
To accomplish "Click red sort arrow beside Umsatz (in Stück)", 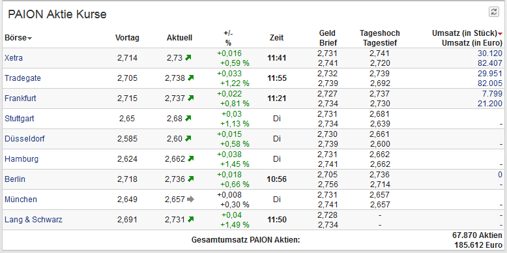I will coord(500,34).
